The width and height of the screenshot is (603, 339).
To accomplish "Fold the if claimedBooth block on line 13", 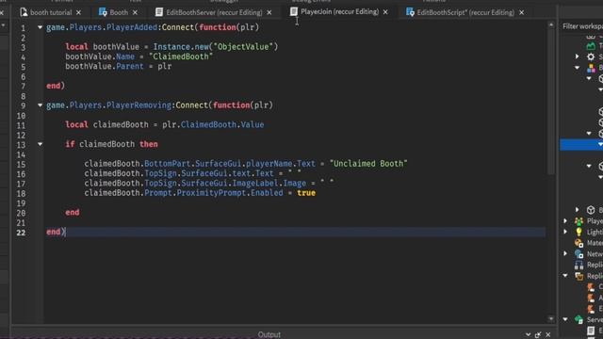I will click(x=40, y=144).
